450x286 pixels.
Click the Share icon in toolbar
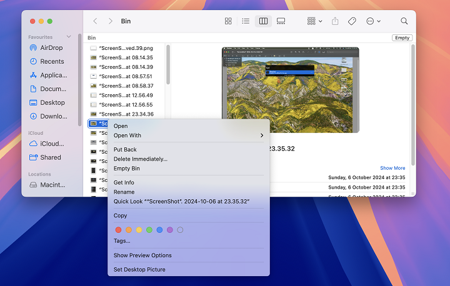pyautogui.click(x=335, y=21)
